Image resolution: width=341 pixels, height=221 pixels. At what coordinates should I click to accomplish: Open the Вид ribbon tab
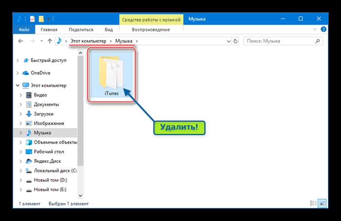coord(109,29)
